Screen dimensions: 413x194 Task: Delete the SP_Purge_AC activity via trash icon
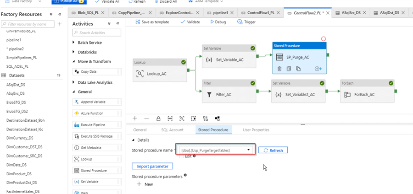(279, 69)
